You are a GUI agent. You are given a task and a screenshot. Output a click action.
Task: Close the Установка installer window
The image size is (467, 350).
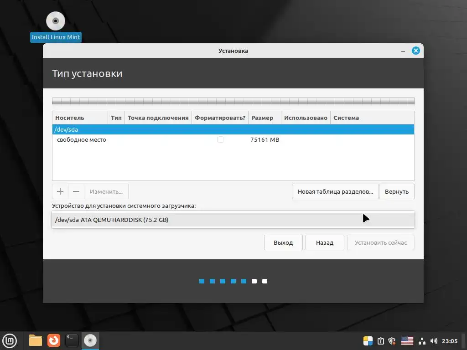coord(416,51)
